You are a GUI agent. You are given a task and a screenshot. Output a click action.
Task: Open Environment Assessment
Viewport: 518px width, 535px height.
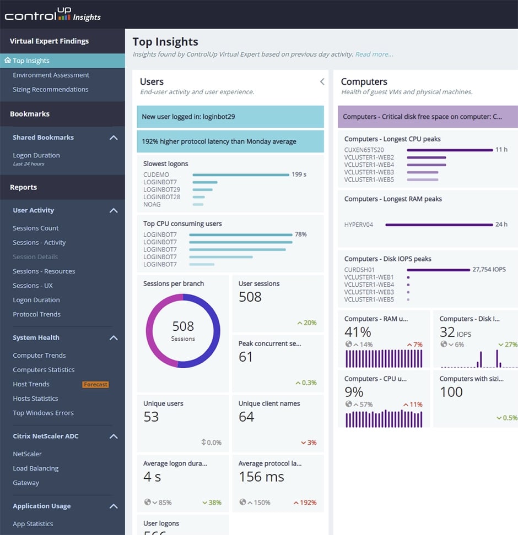(x=51, y=75)
